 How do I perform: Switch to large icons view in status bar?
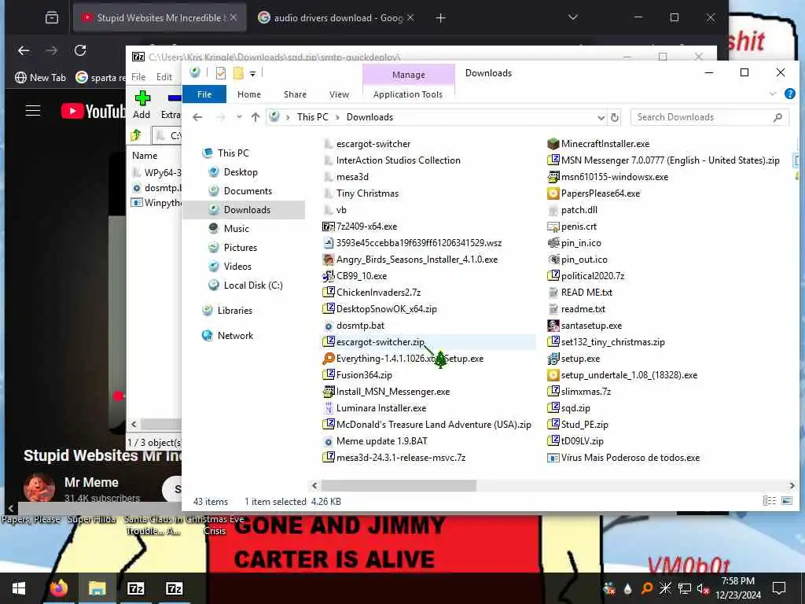pos(786,501)
